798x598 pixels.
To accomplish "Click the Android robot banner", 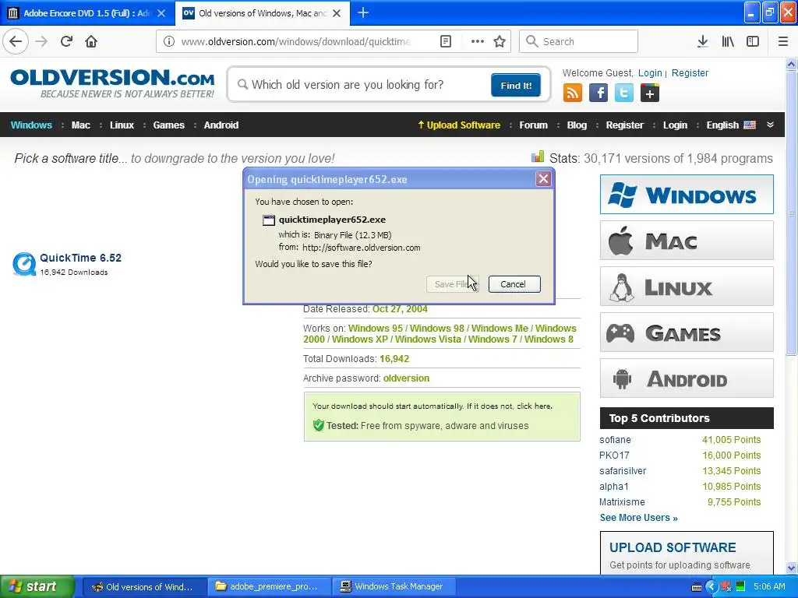I will tap(687, 378).
